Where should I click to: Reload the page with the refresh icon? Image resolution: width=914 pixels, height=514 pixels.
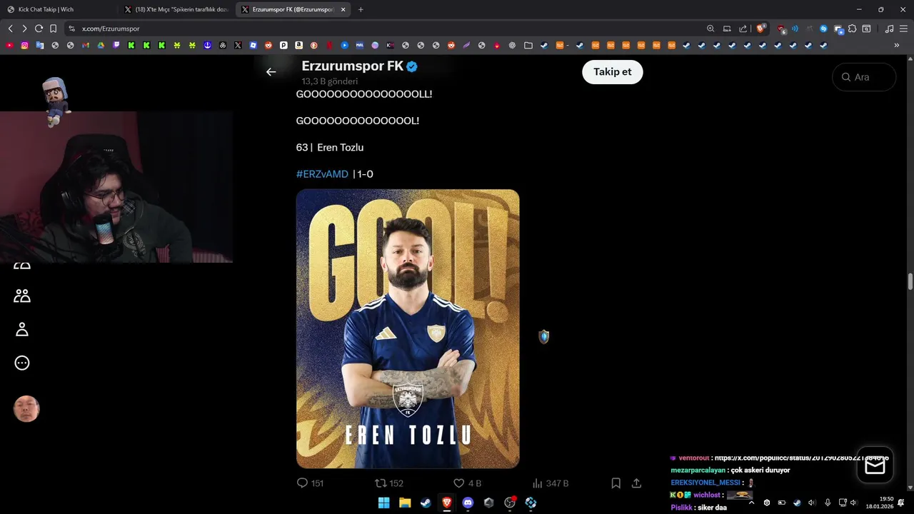39,29
